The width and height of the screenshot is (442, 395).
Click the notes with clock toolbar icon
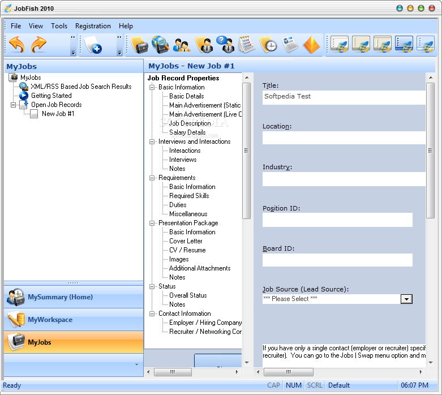pos(268,45)
